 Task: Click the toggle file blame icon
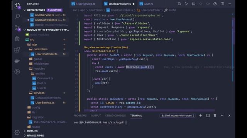(x=215, y=4)
